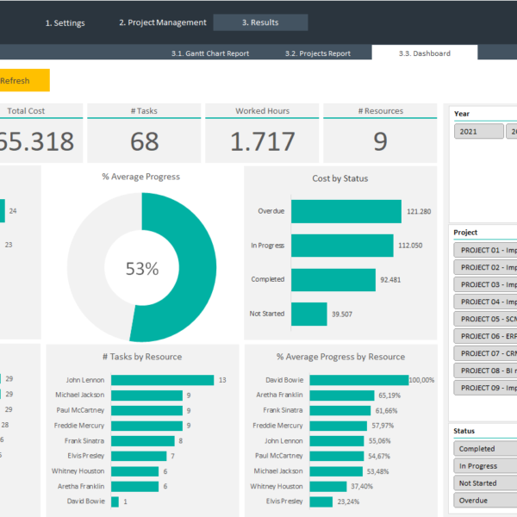Filter by year 2021 in slicer

tap(478, 132)
